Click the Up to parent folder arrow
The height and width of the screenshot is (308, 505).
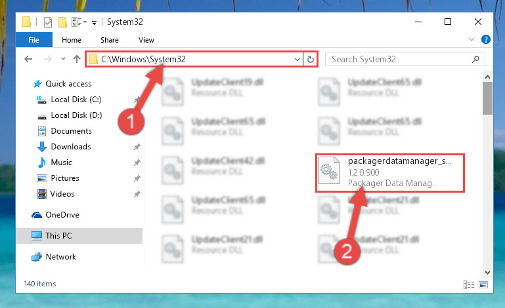click(77, 59)
